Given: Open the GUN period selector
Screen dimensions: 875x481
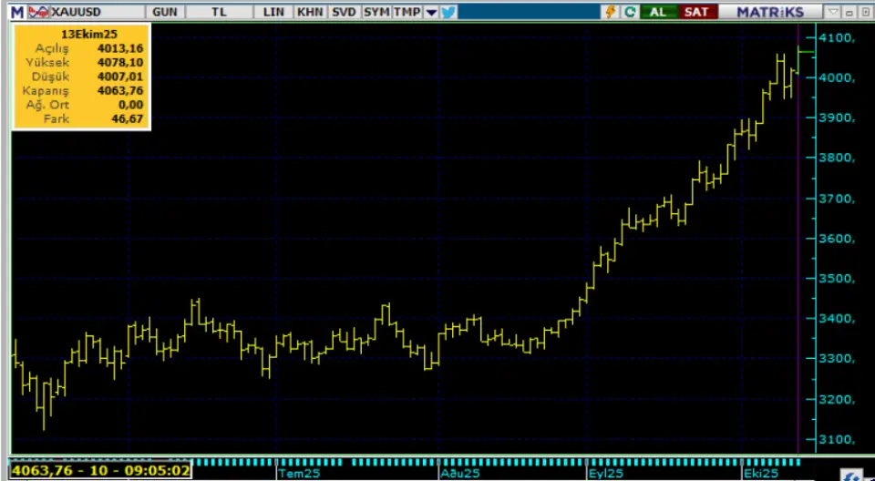Looking at the screenshot, I should tap(165, 12).
